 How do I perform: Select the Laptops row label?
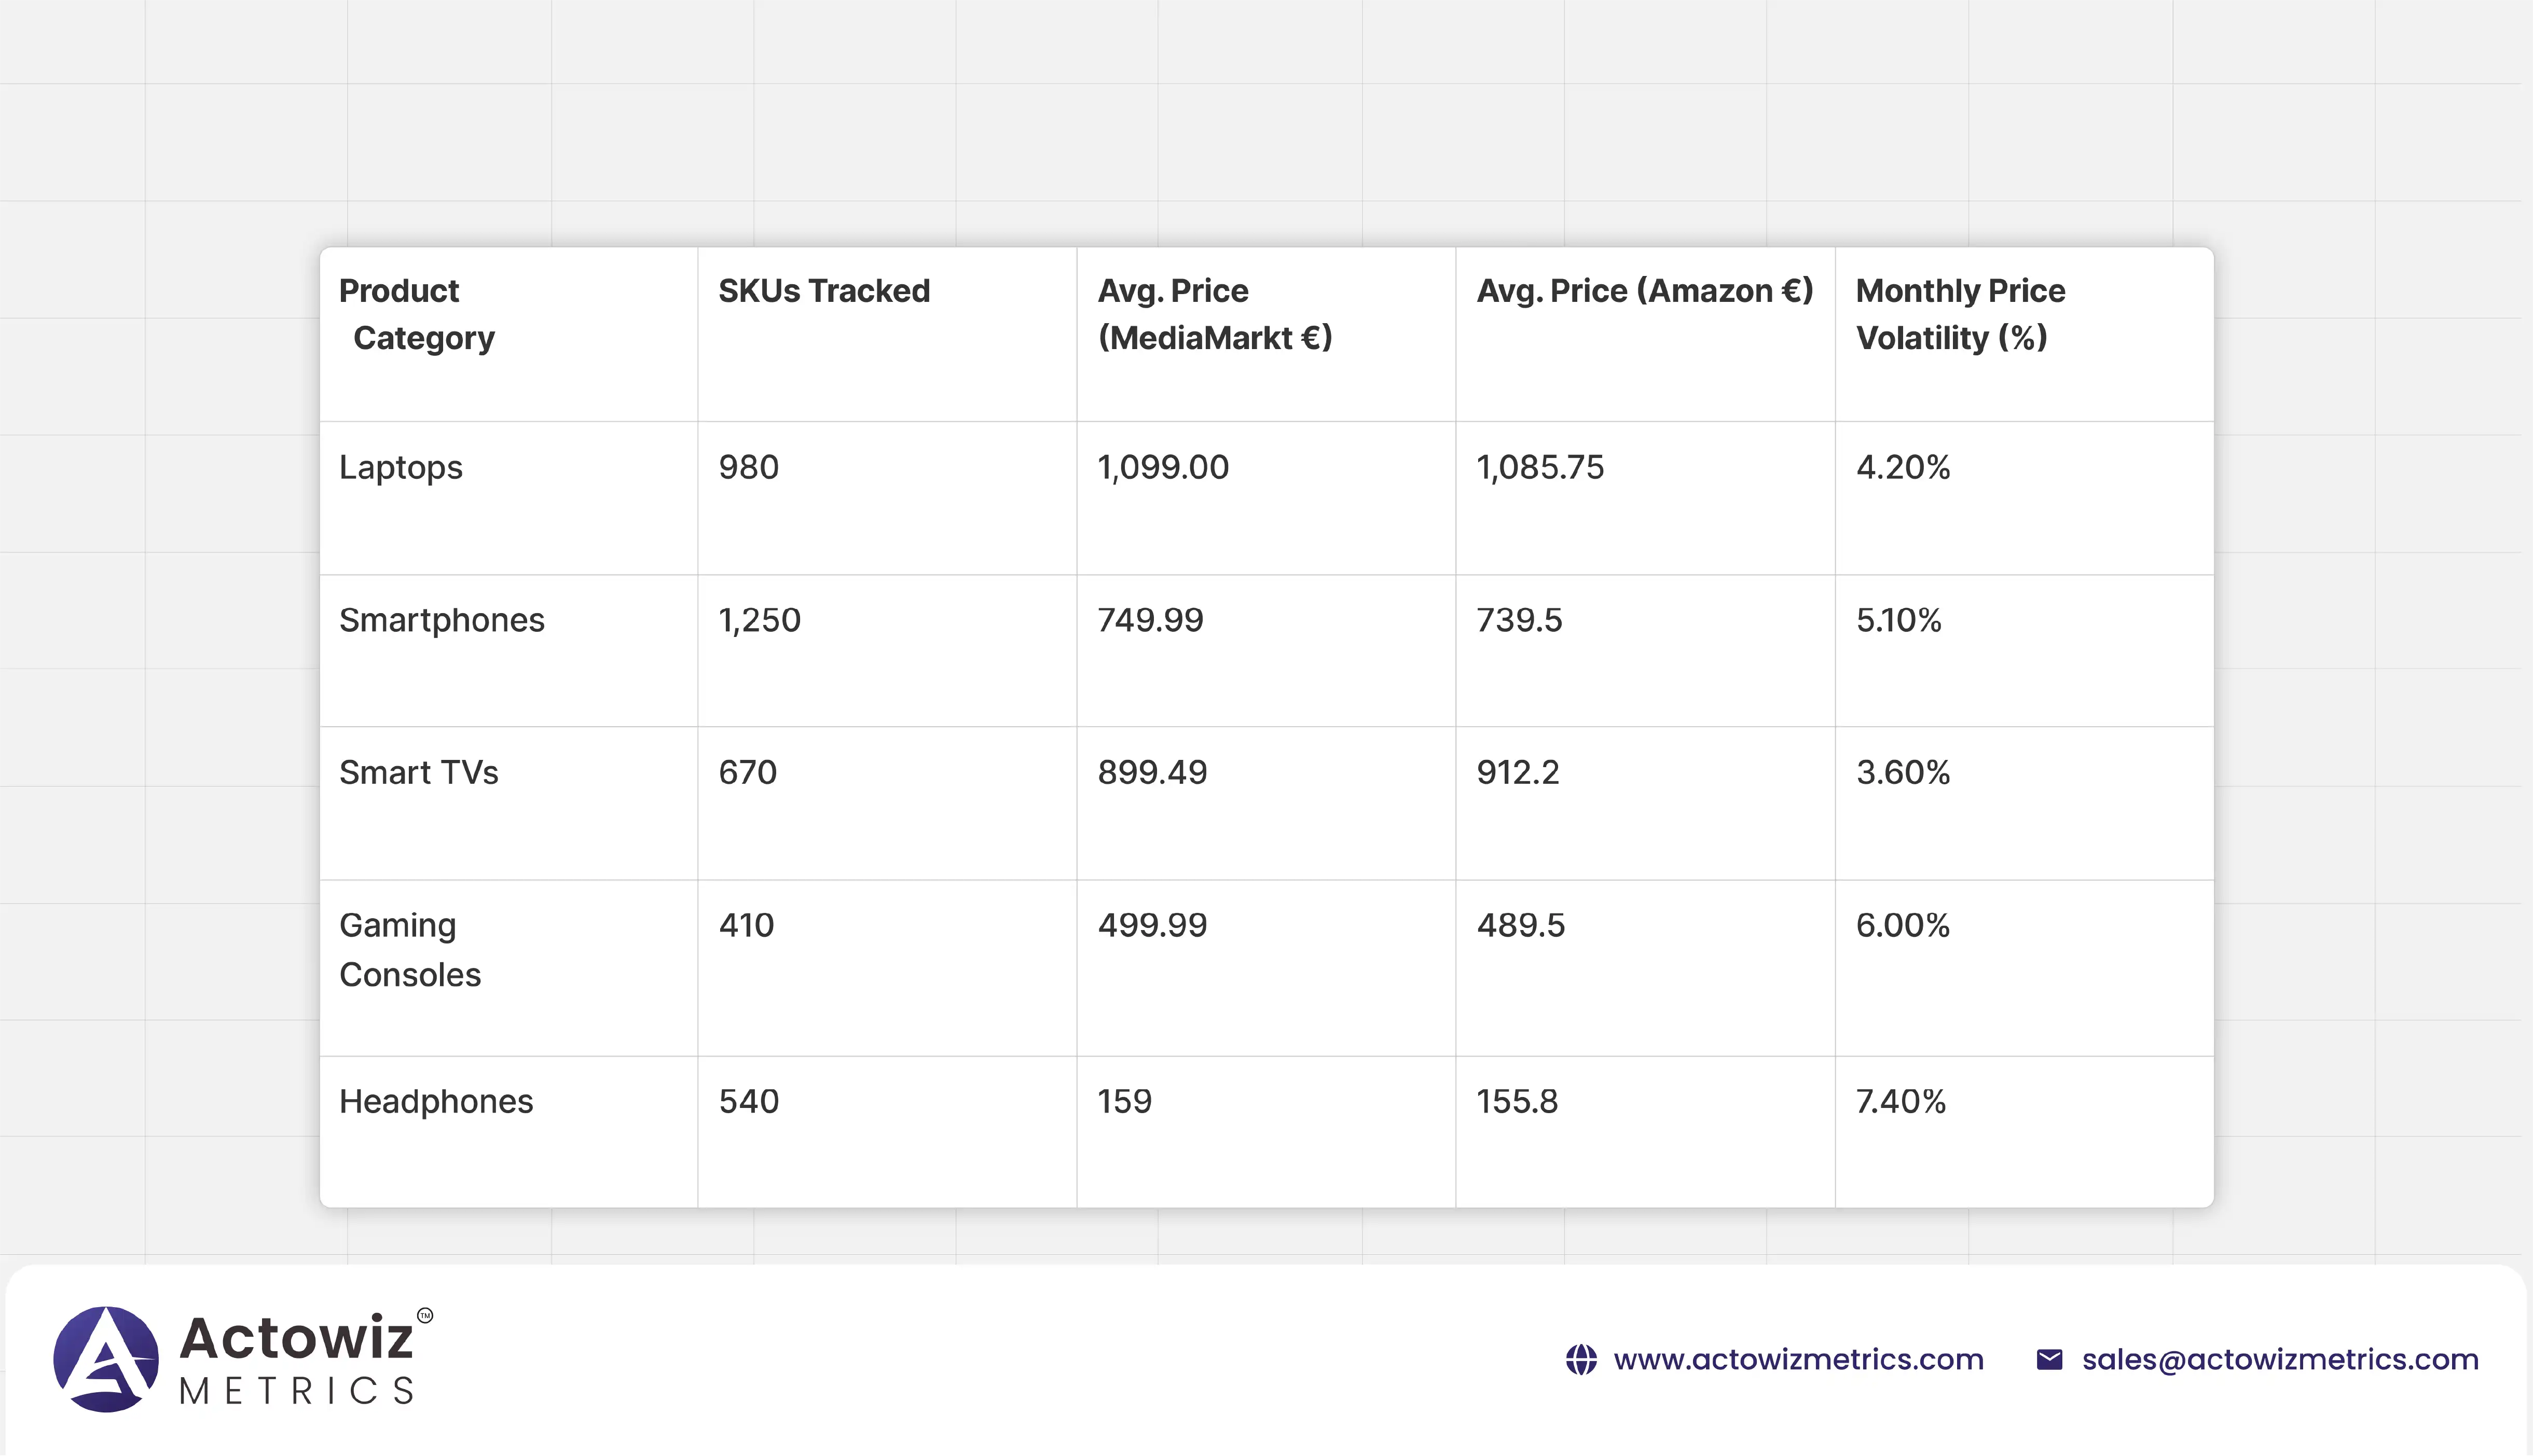(400, 468)
